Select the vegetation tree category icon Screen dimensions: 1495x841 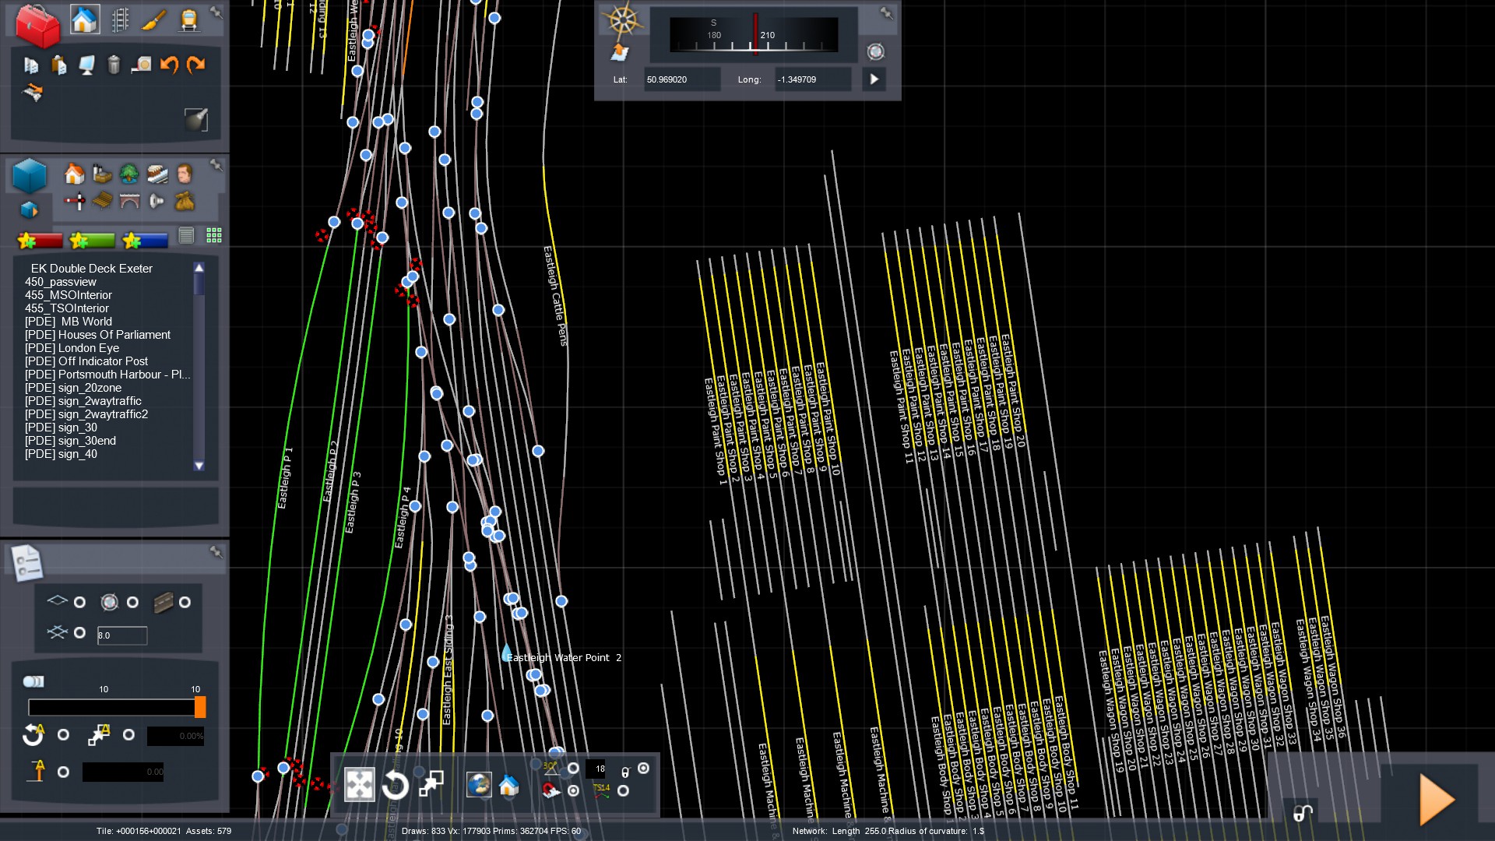(129, 174)
